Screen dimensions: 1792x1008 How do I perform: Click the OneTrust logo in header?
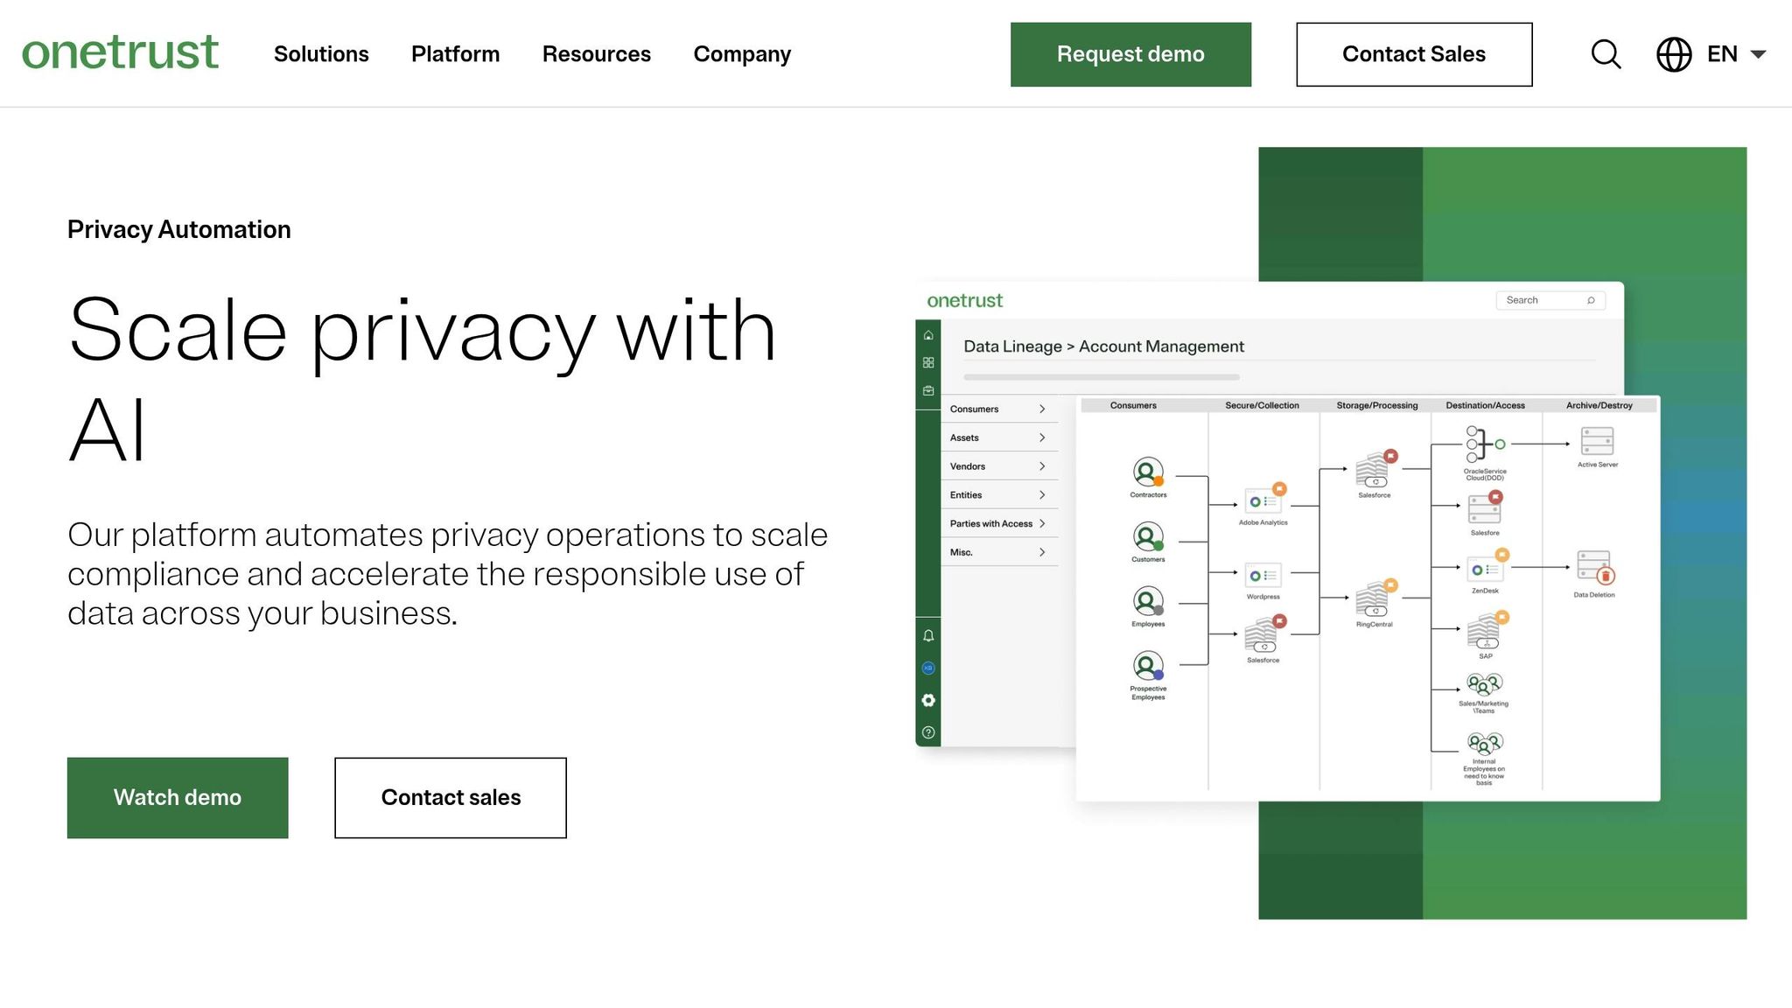click(120, 52)
